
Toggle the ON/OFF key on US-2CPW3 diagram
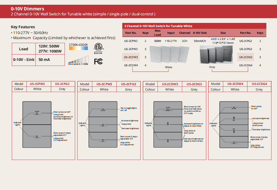click(103, 109)
